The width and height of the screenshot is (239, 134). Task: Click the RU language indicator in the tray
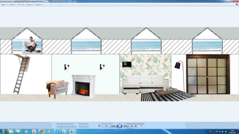point(210,132)
